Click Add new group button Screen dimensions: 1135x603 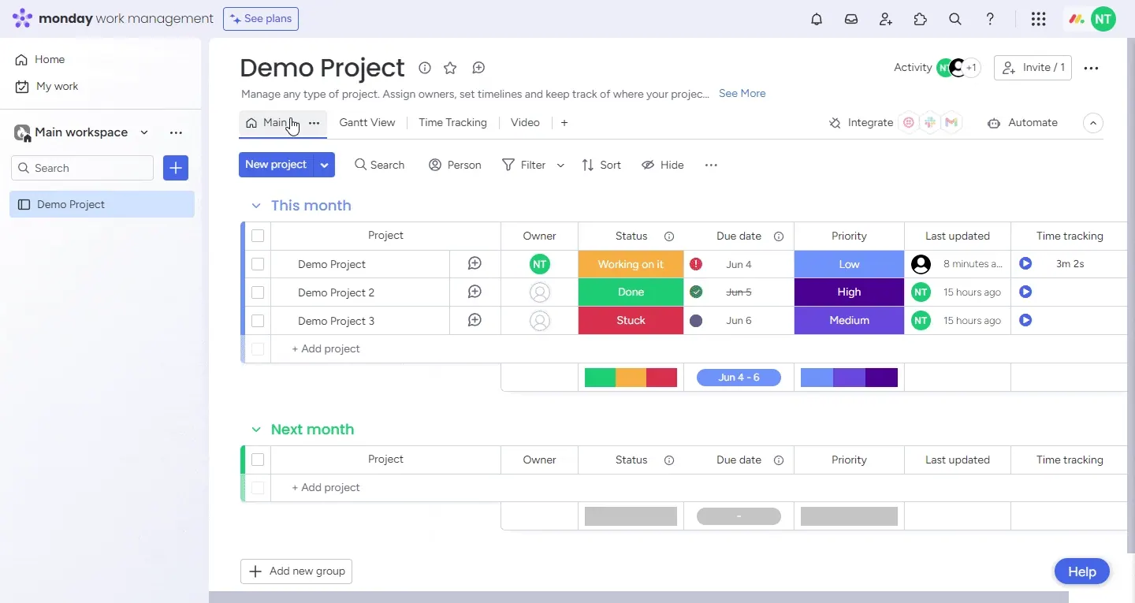click(x=296, y=571)
